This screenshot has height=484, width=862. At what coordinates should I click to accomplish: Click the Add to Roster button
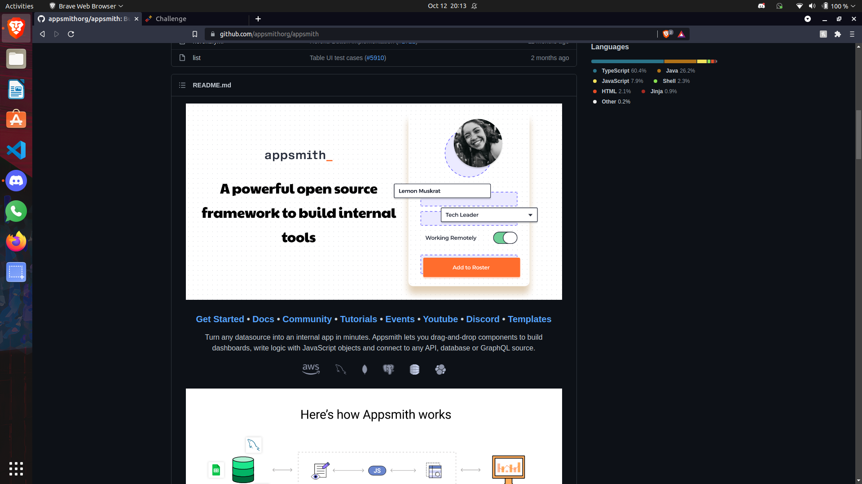coord(471,268)
